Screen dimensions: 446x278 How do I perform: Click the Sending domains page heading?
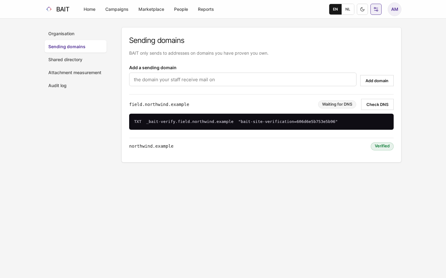click(x=157, y=40)
